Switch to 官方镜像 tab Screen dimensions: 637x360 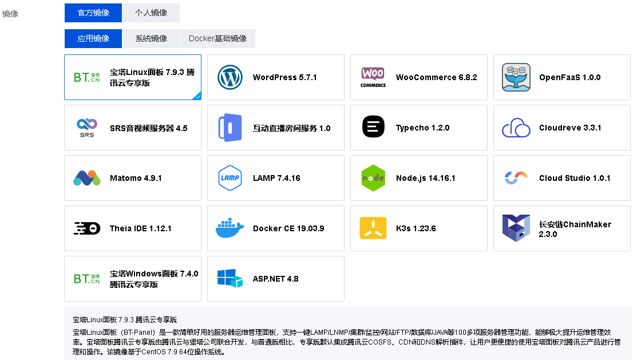point(93,13)
